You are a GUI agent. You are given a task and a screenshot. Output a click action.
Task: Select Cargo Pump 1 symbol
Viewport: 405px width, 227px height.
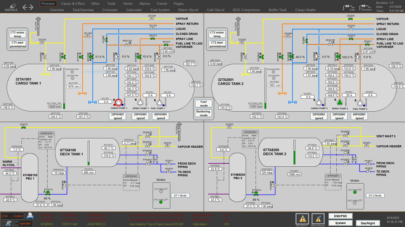118,102
